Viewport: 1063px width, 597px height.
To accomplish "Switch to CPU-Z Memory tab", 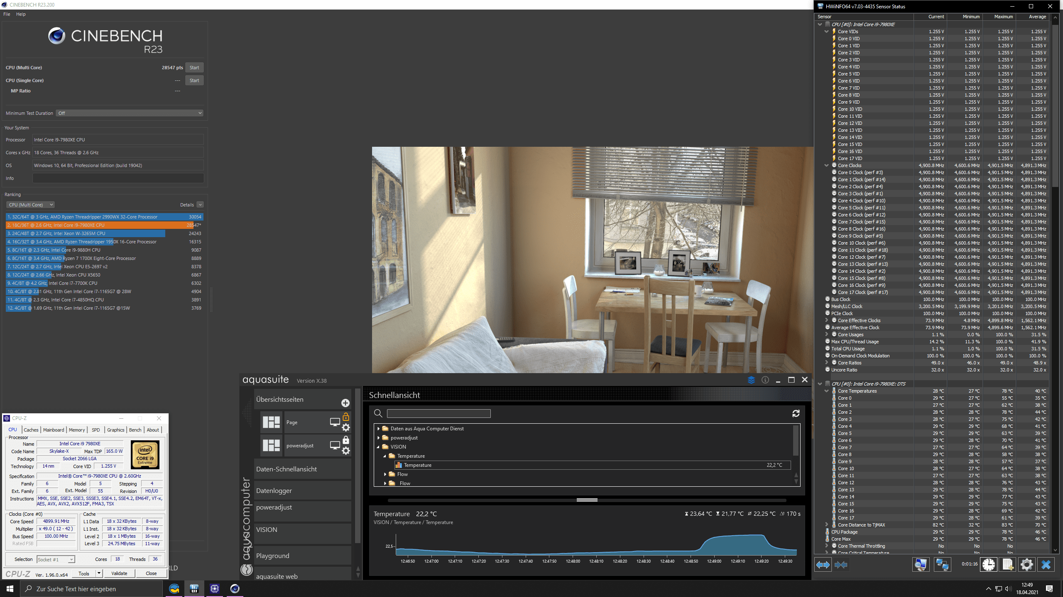I will [77, 430].
